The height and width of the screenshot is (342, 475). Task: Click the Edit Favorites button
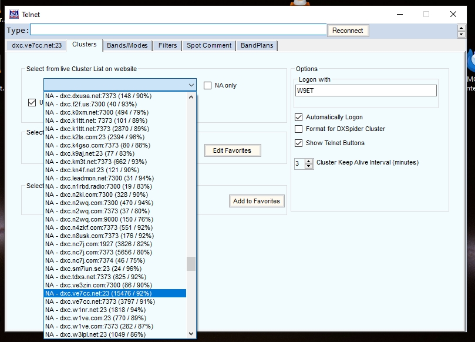pos(232,150)
